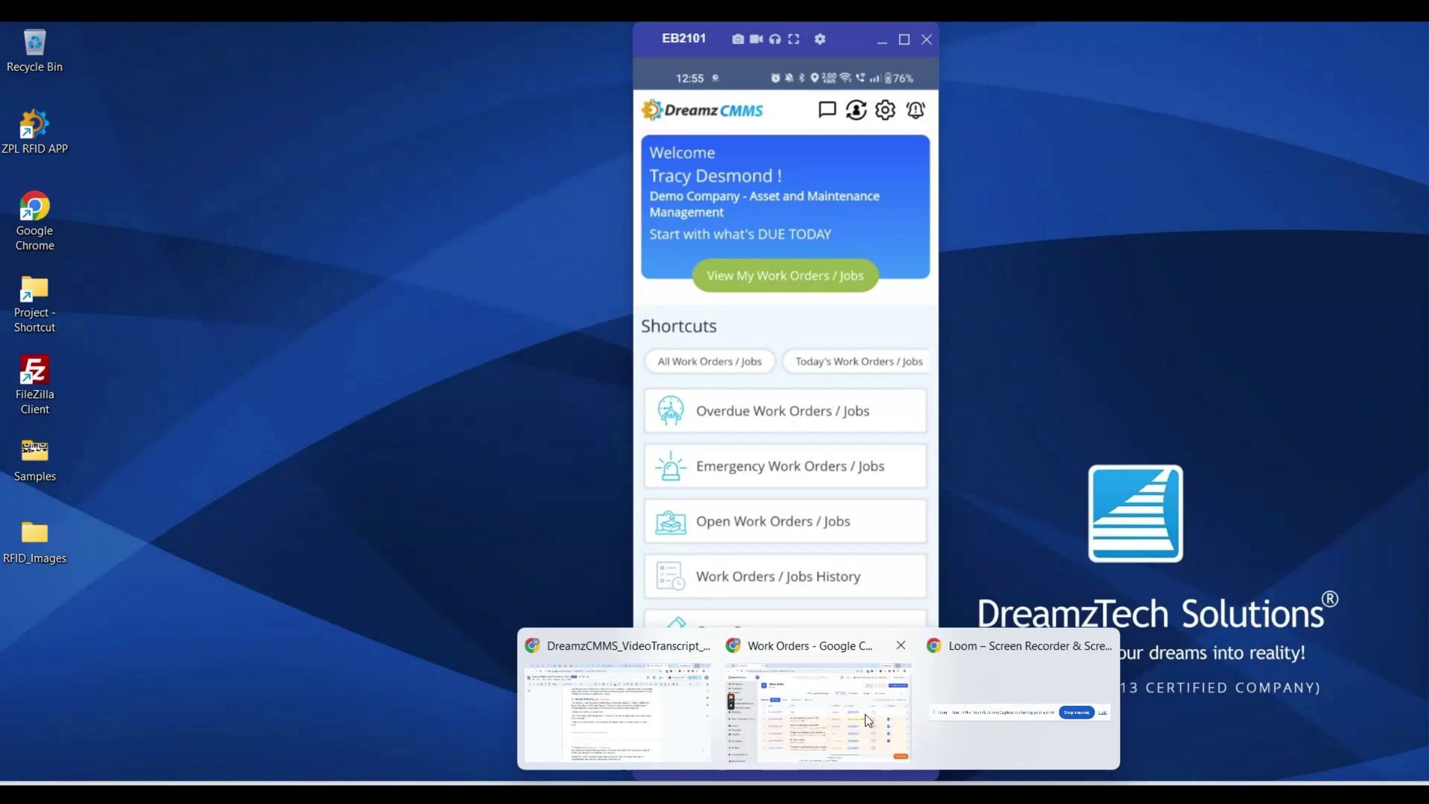Image resolution: width=1429 pixels, height=804 pixels.
Task: Click the "Start with what's DUE TODAY" text
Action: tap(740, 234)
